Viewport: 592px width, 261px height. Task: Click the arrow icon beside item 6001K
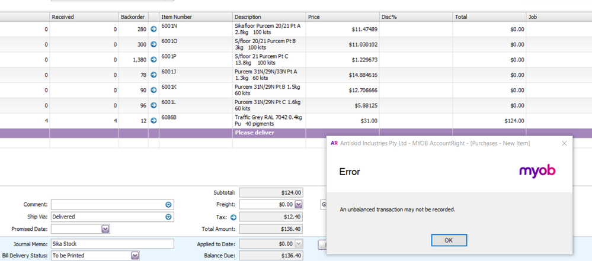[153, 91]
